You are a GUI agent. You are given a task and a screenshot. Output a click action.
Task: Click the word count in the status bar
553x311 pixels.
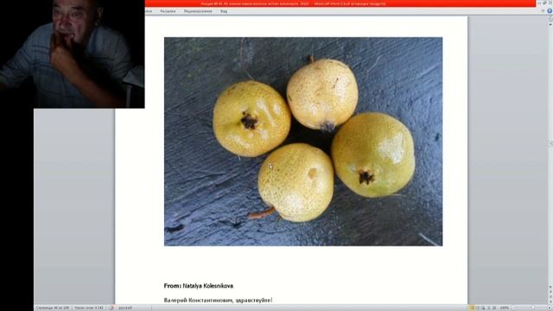(x=89, y=308)
